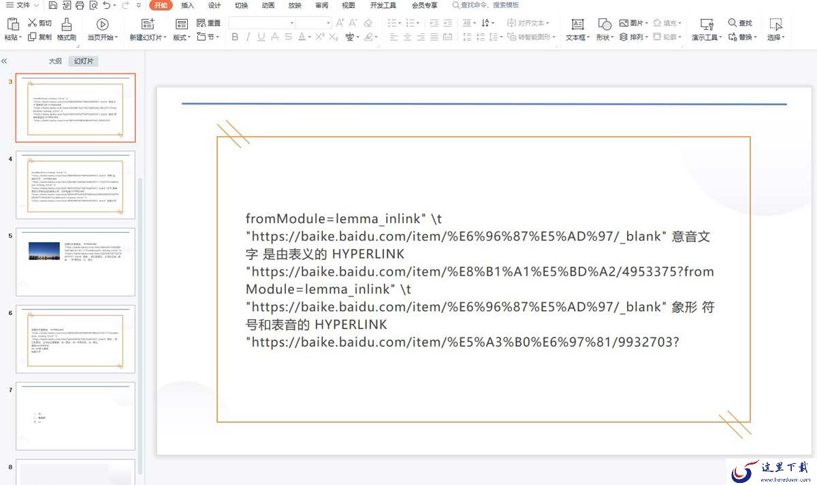This screenshot has height=485, width=817.
Task: Decrease font size A-
Action: click(x=354, y=23)
